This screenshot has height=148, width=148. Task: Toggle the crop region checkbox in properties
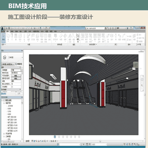click(12, 87)
